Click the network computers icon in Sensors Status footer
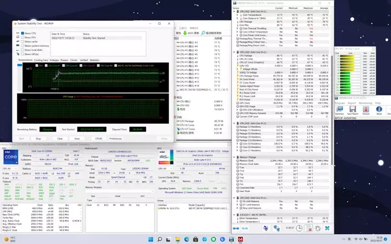Screen dimensions: 391x244 [x=276, y=228]
